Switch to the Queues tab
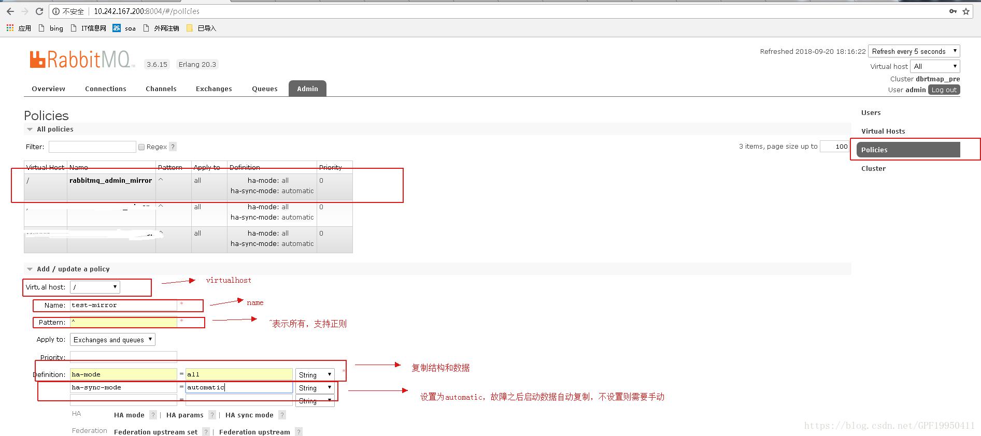Screen dimensions: 981x436 (265, 89)
